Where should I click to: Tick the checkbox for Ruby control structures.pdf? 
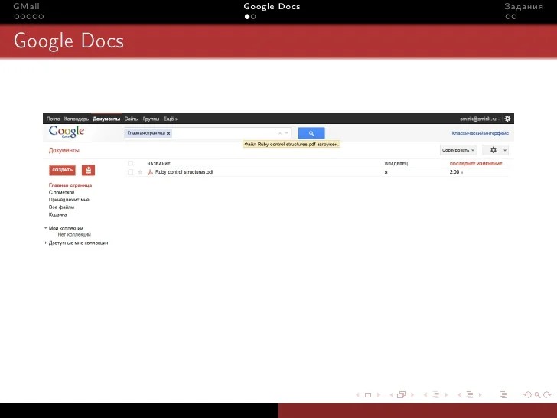click(130, 172)
